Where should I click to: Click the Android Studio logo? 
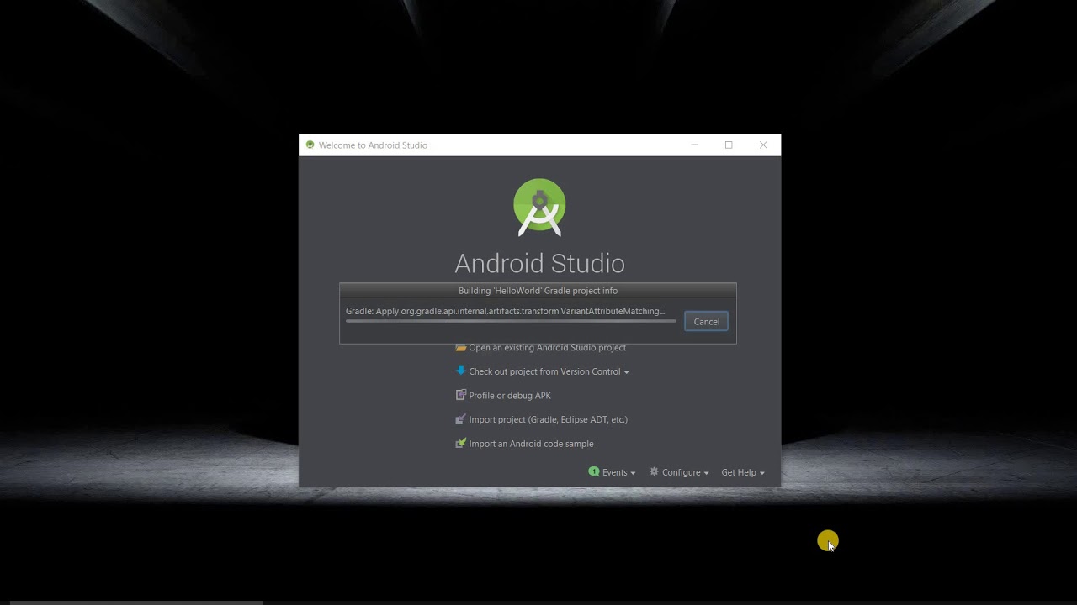tap(539, 207)
